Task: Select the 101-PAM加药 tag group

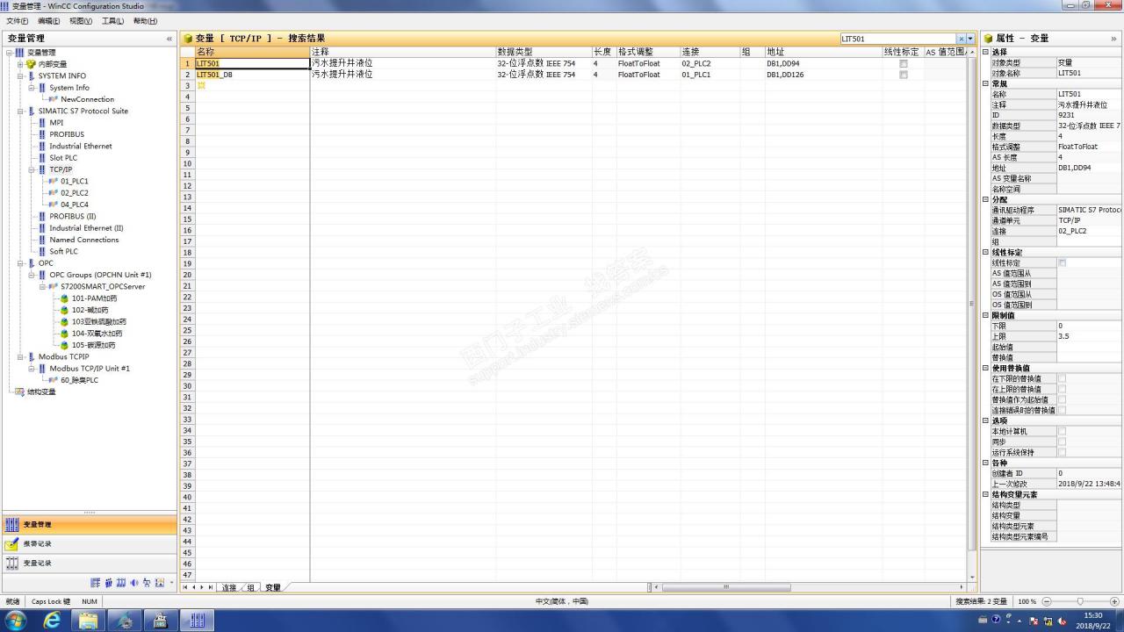Action: tap(94, 298)
